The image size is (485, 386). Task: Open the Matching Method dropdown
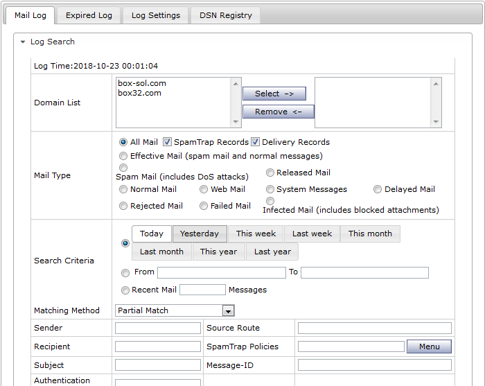pyautogui.click(x=228, y=310)
